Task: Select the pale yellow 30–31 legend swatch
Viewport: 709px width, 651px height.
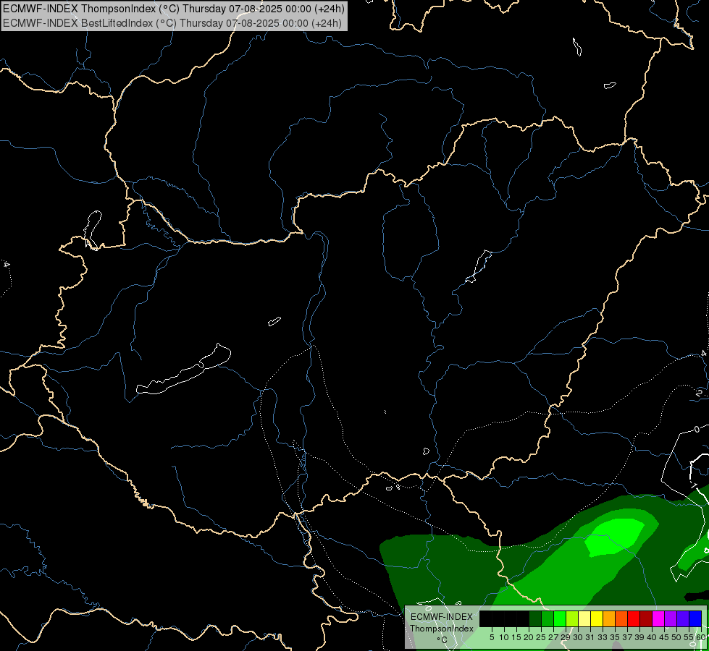Action: pos(584,618)
